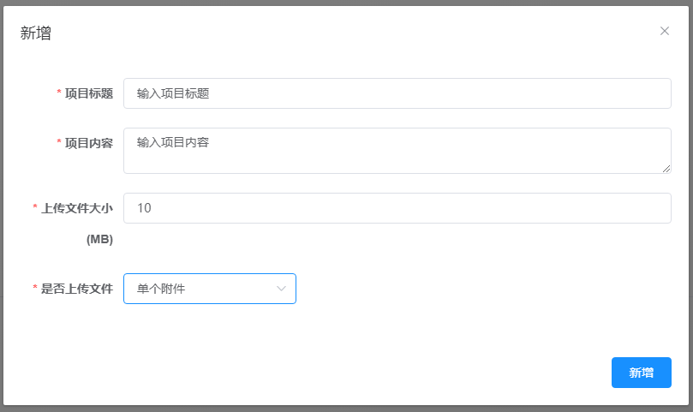Click the red asterisk beside 项目内容

tap(59, 142)
